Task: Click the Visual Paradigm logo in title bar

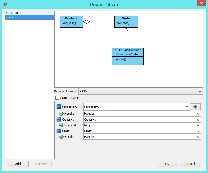Action: pyautogui.click(x=5, y=4)
